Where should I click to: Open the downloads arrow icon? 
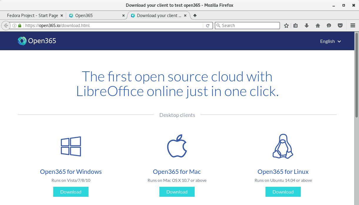click(x=307, y=26)
